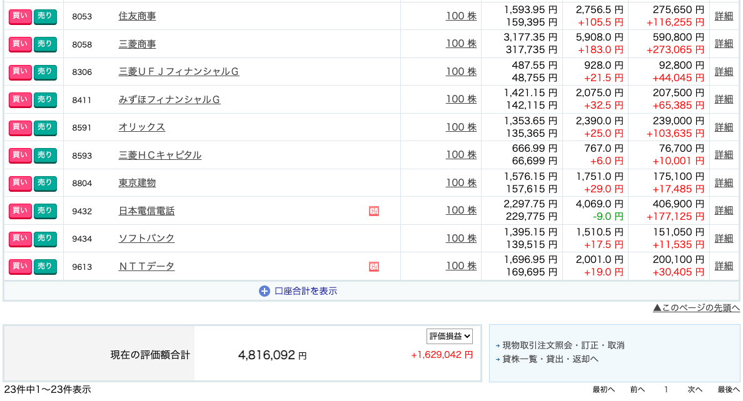Click 買い for 三菱UFJフィナンシャルG
The width and height of the screenshot is (743, 401).
pos(20,71)
